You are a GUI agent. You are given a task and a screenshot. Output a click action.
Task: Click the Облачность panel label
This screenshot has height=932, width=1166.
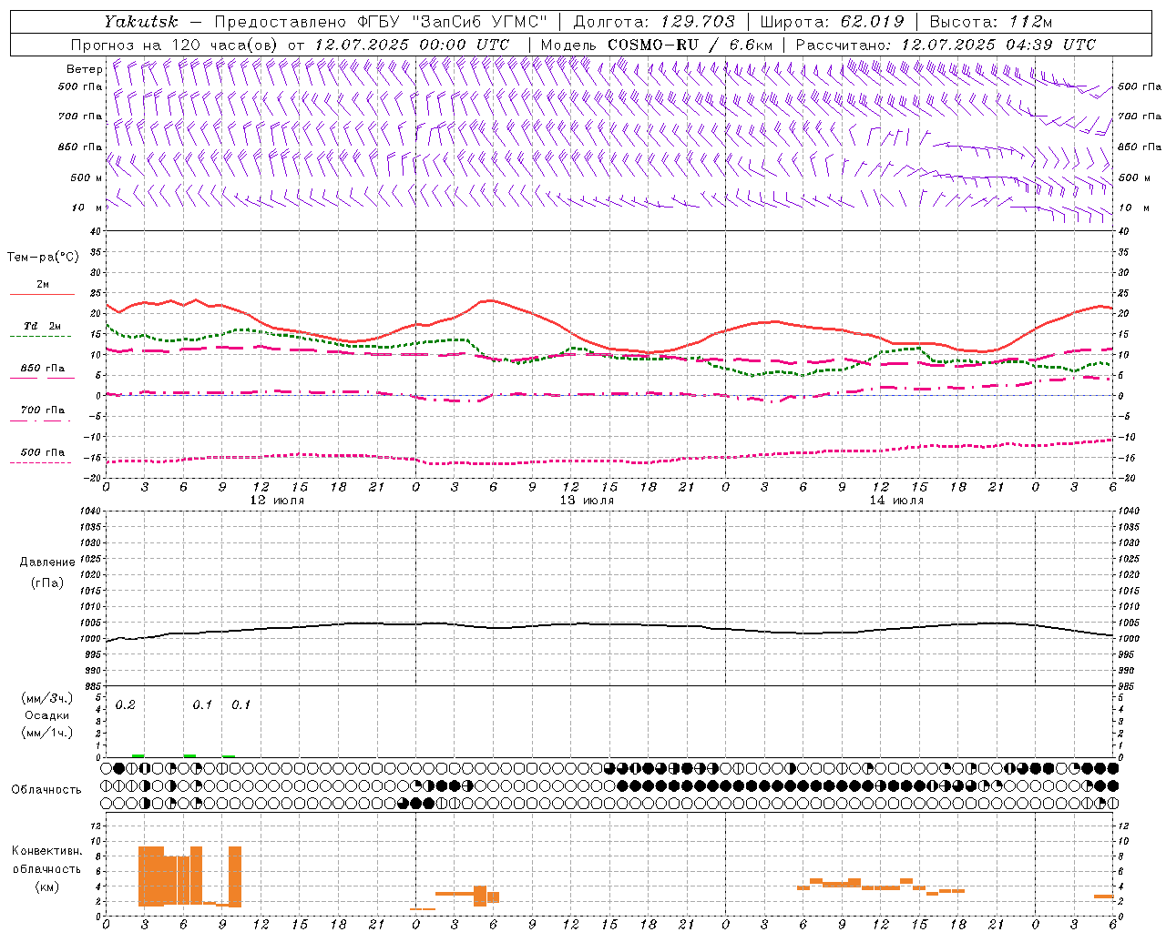46,789
